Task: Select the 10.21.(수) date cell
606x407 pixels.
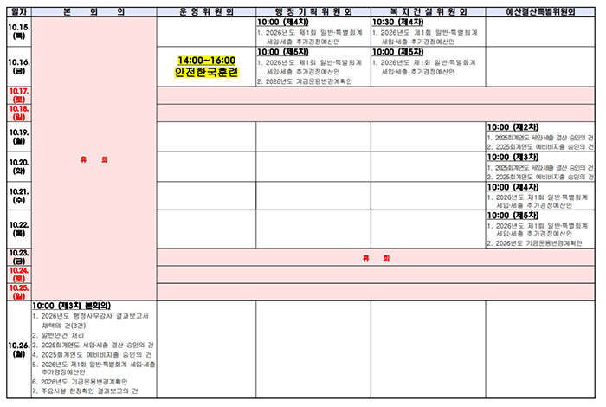Action: click(x=19, y=196)
